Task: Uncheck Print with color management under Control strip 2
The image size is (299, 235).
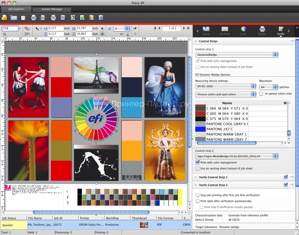Action: pos(198,162)
